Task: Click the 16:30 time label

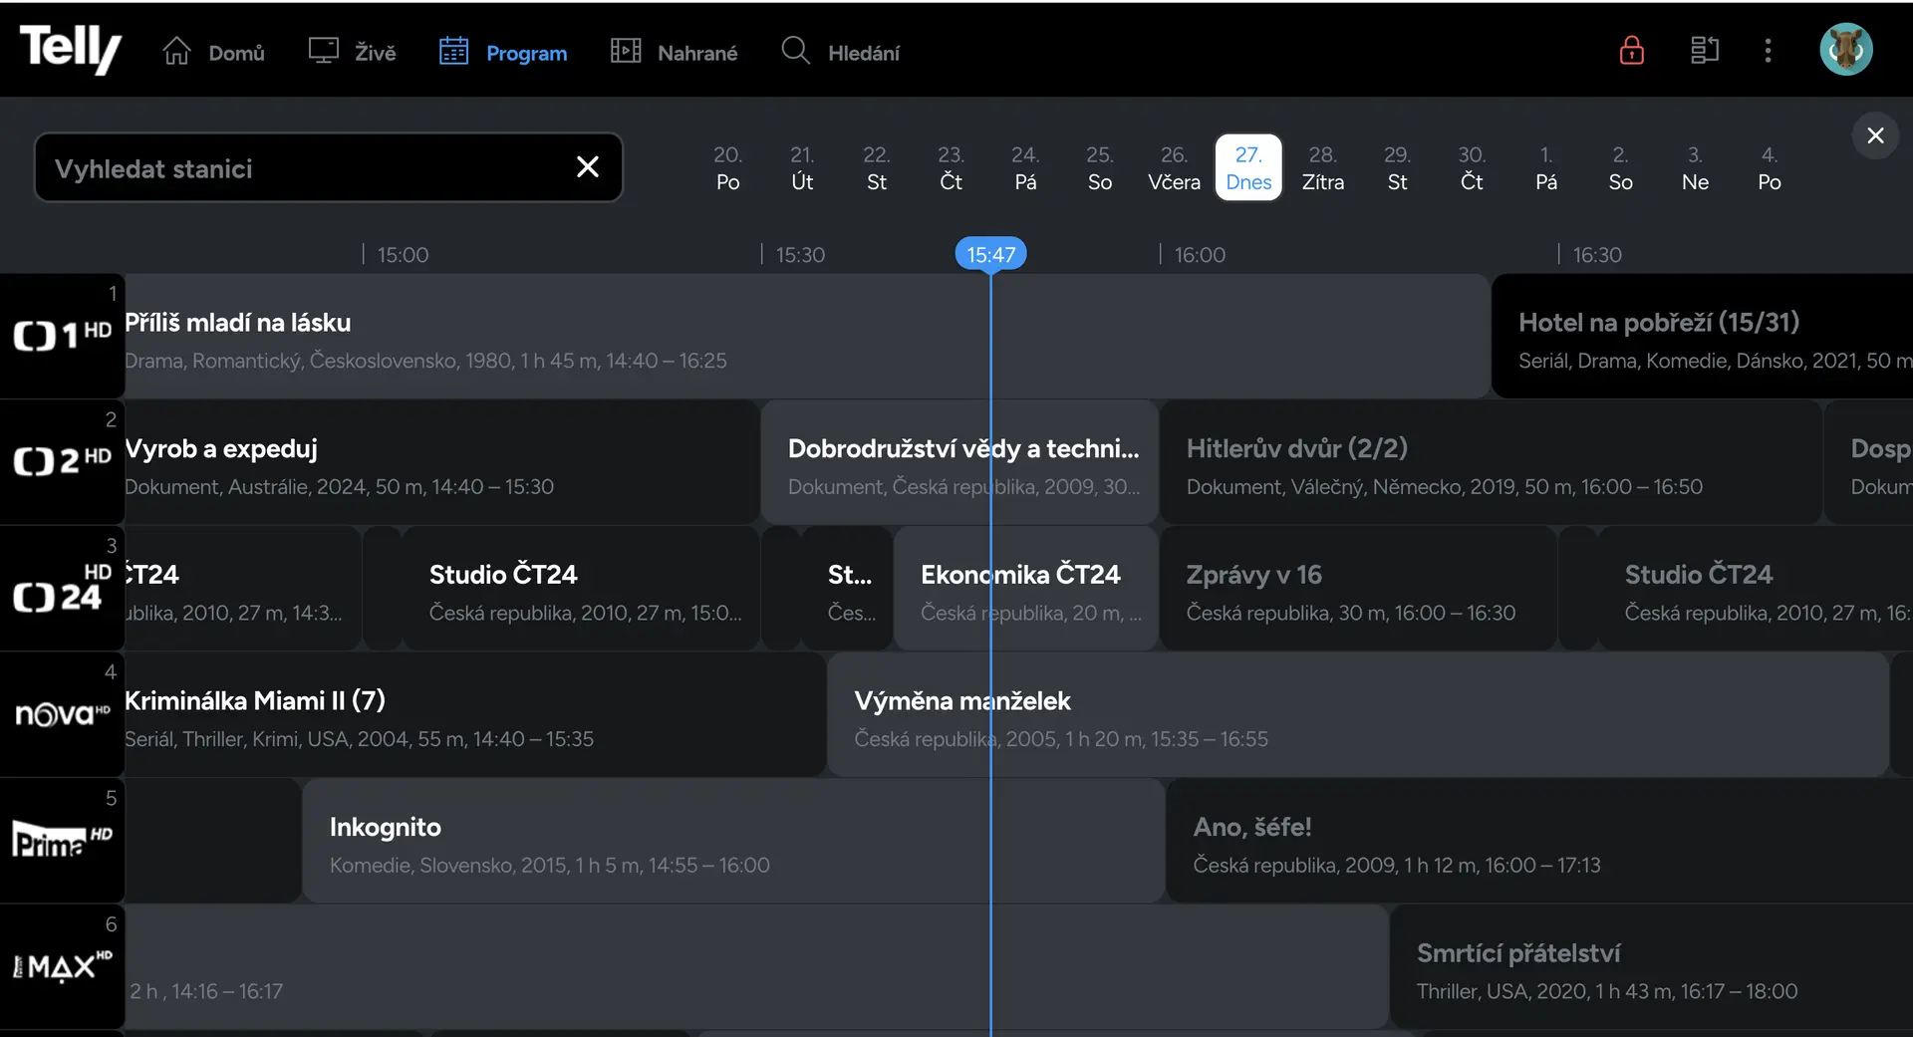Action: click(1597, 255)
